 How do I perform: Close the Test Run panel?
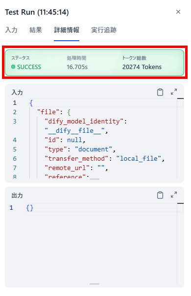[178, 12]
